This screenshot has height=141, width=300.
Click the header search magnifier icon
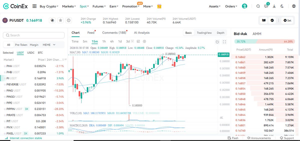tap(258, 6)
